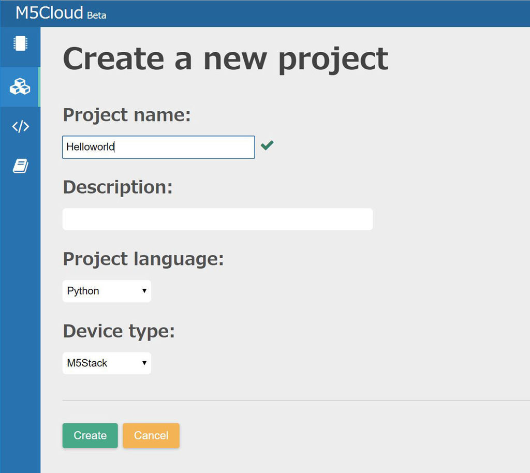Click the M5Cloud logo text
Viewport: 530px width, 473px height.
pyautogui.click(x=49, y=12)
